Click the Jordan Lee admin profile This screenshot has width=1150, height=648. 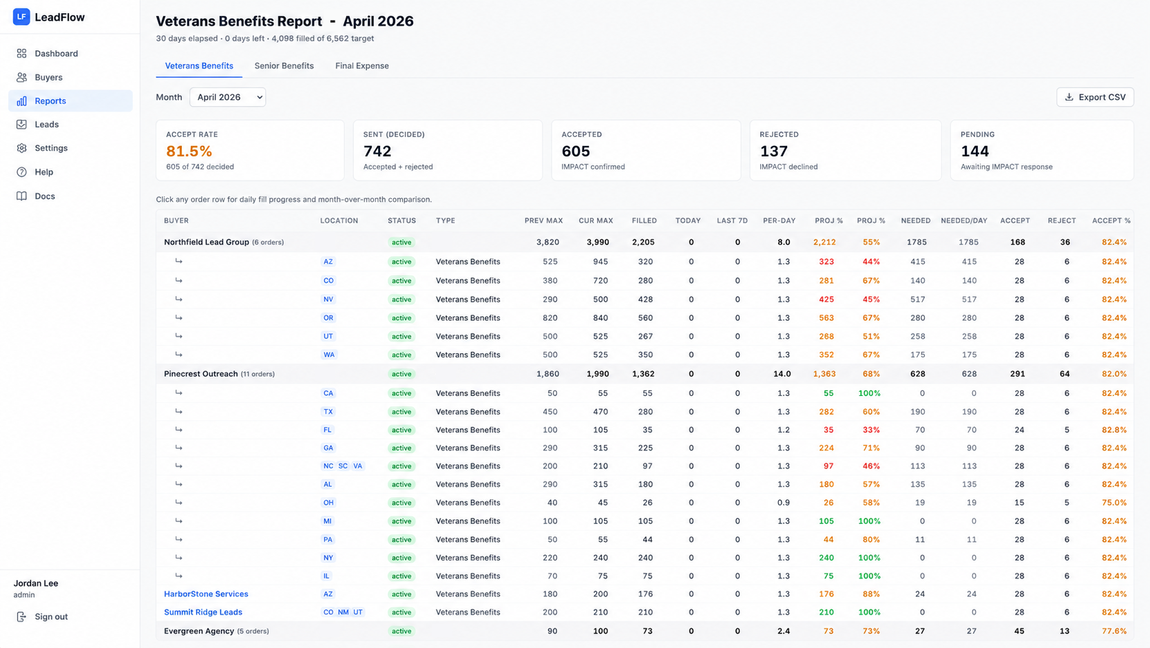click(36, 589)
